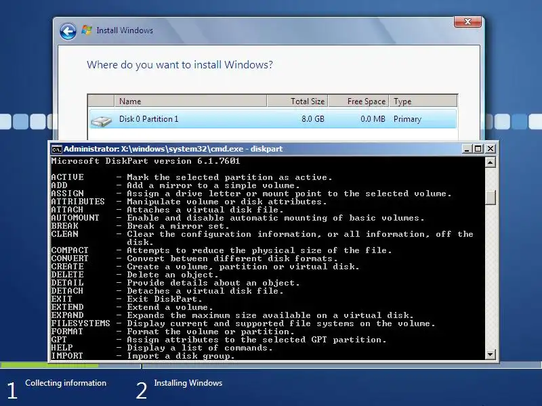
Task: Click the setup progress bar
Action: (x=271, y=365)
